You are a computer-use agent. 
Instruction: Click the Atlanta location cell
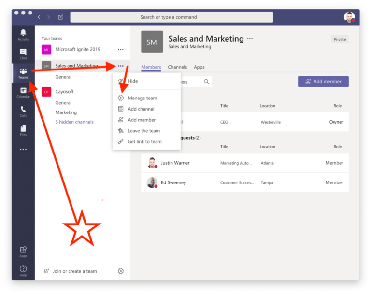(x=267, y=163)
